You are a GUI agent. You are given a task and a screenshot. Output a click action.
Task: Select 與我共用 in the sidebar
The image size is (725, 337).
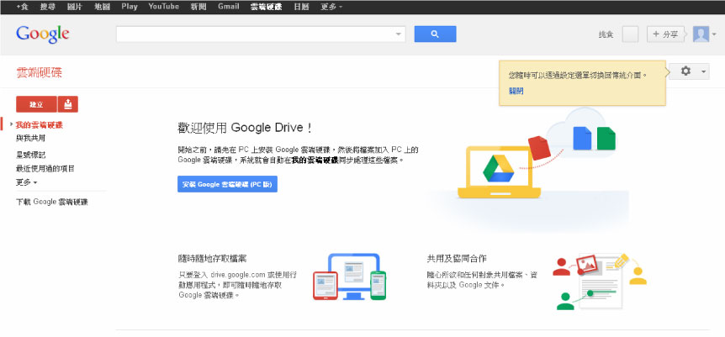30,138
